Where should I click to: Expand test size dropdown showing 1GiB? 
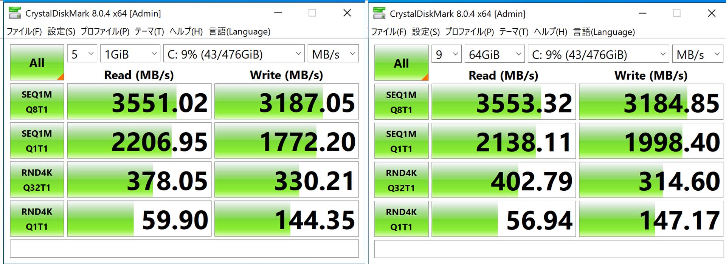tap(130, 54)
